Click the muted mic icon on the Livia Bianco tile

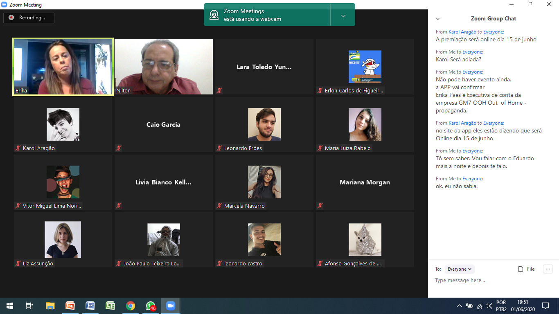[119, 206]
